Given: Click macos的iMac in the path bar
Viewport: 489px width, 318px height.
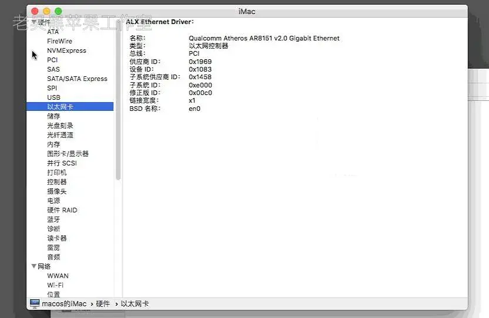Looking at the screenshot, I should pyautogui.click(x=64, y=304).
